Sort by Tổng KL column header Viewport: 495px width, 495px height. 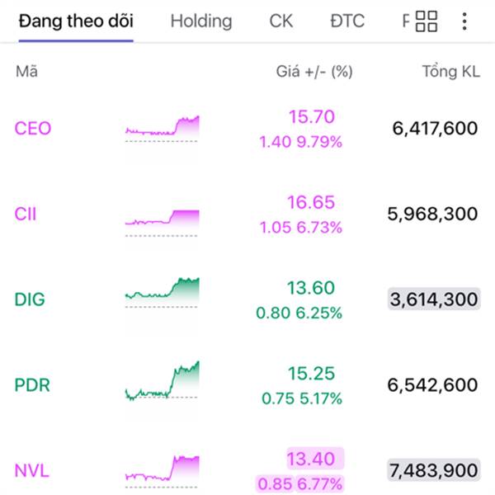(450, 72)
